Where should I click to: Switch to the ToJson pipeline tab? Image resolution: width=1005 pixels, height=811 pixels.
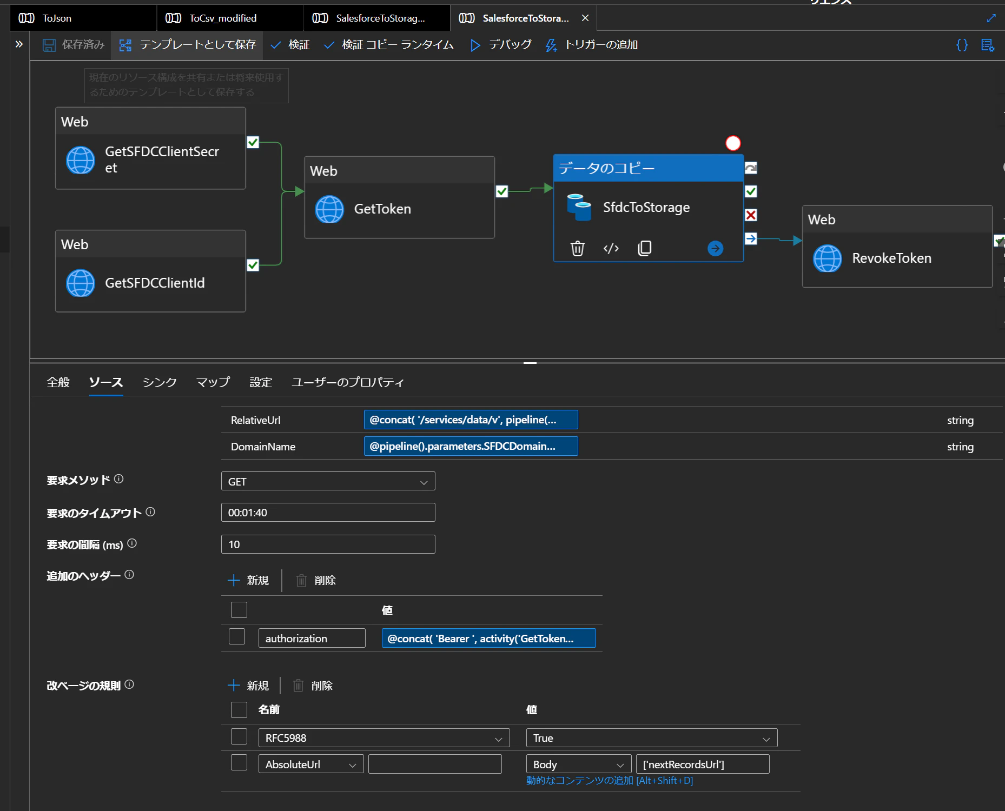[x=84, y=18]
